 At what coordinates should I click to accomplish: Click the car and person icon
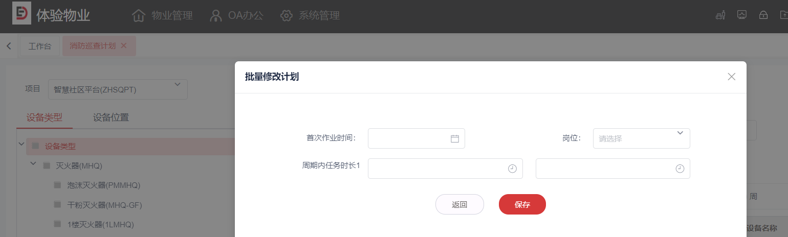(x=720, y=15)
